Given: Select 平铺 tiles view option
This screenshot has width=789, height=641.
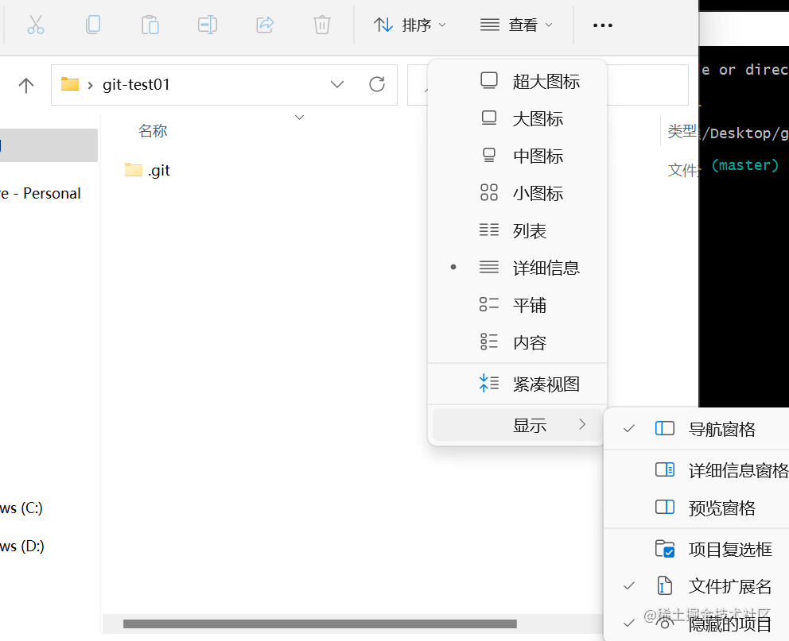Looking at the screenshot, I should tap(517, 306).
